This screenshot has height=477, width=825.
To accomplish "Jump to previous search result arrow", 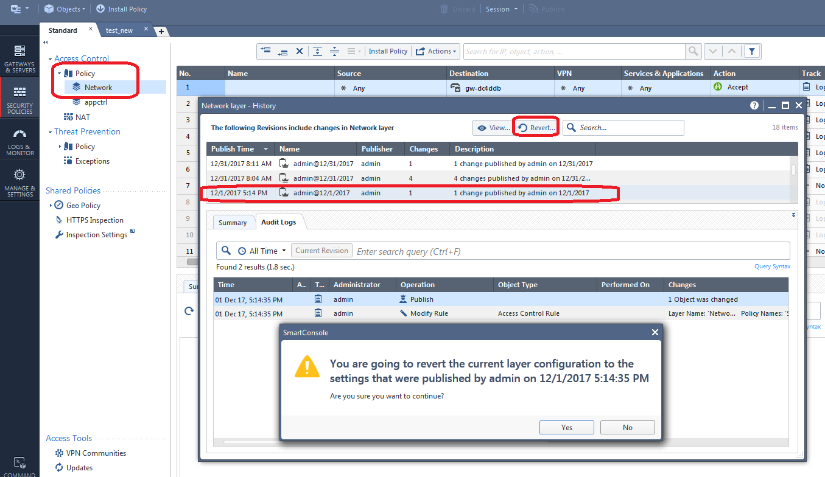I will [732, 51].
